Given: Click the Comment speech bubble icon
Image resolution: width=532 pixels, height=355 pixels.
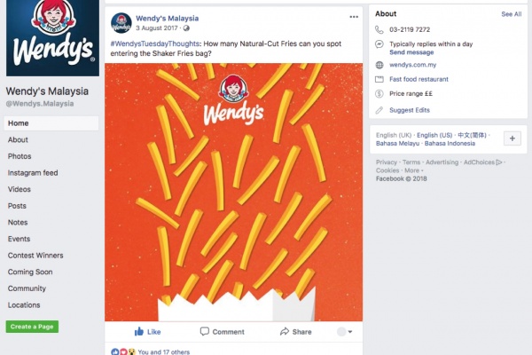Looking at the screenshot, I should (204, 331).
